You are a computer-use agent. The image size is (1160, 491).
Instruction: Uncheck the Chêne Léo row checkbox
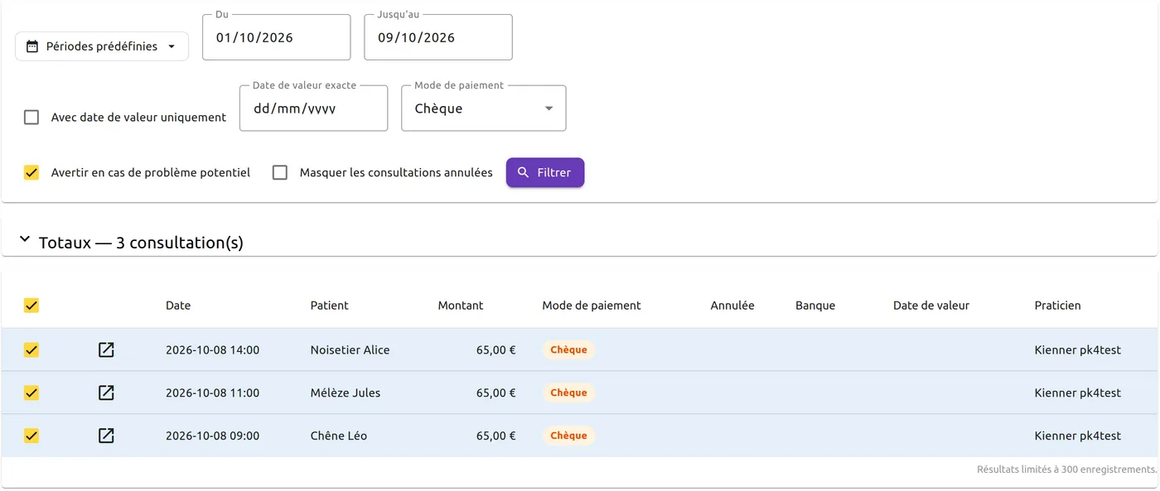[31, 436]
